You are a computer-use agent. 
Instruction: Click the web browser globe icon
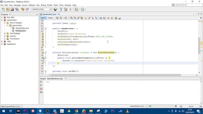[55, 9]
